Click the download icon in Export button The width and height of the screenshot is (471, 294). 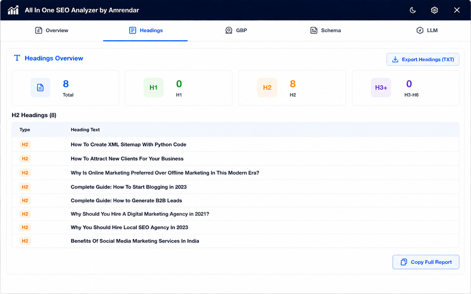(x=395, y=59)
